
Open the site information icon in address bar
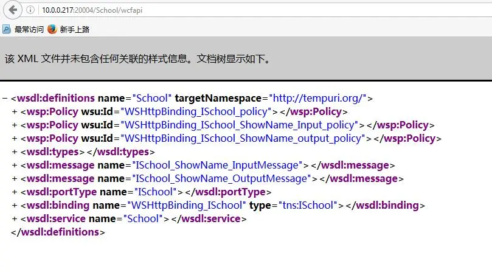click(30, 10)
